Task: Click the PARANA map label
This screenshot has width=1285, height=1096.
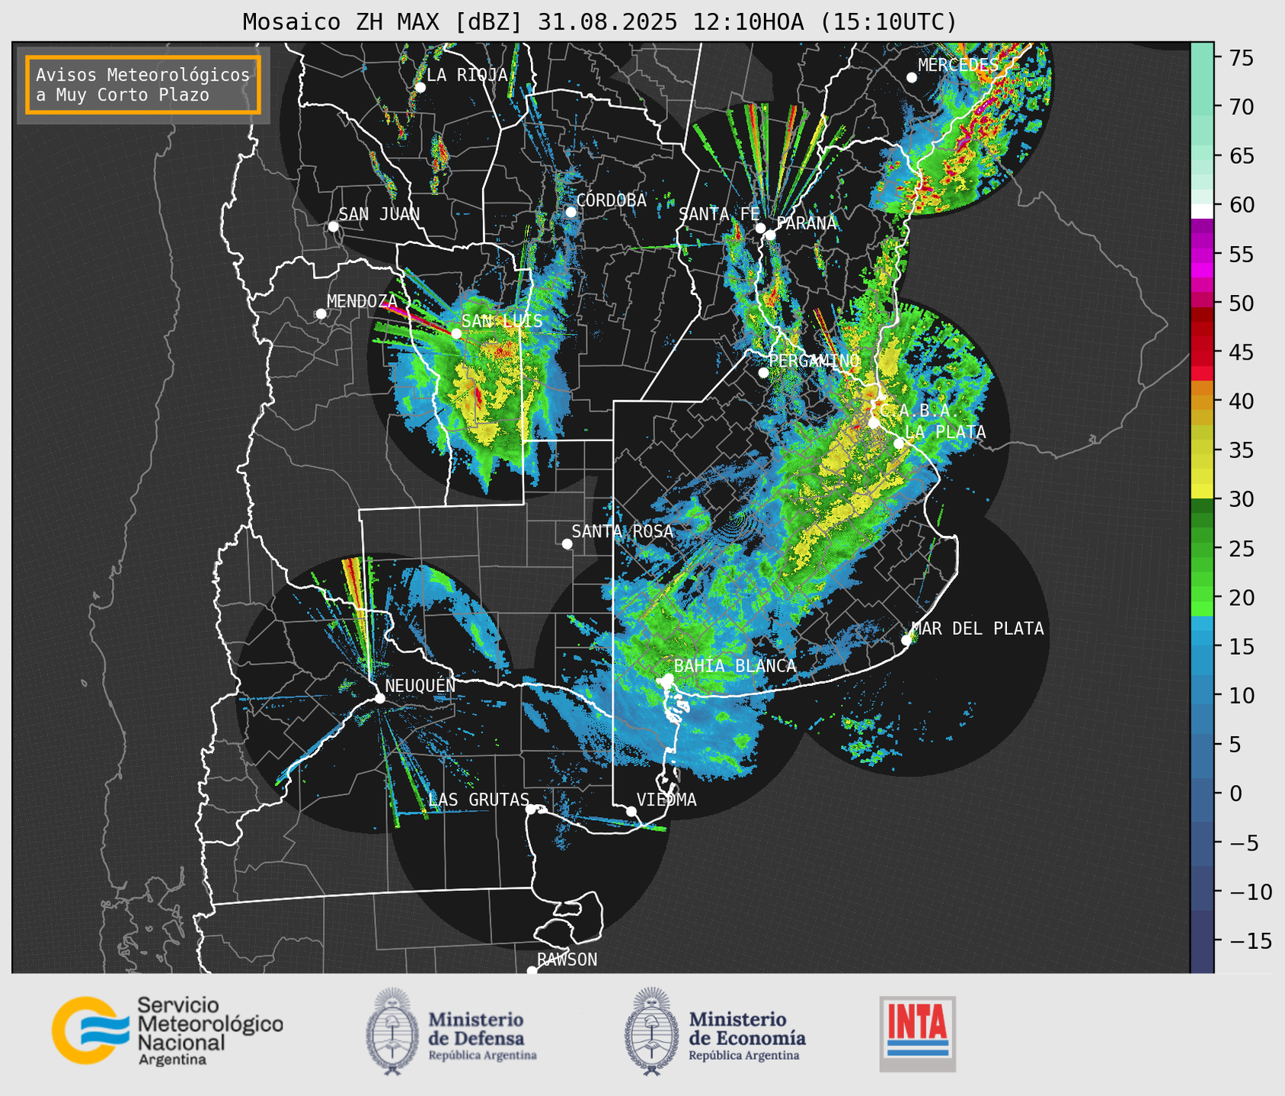Action: tap(807, 223)
